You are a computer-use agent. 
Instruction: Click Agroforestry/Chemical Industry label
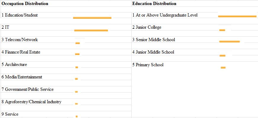click(31, 102)
